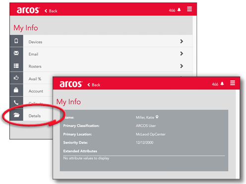246x184 pixels.
Task: Go Back in the front window header
Action: pyautogui.click(x=94, y=85)
